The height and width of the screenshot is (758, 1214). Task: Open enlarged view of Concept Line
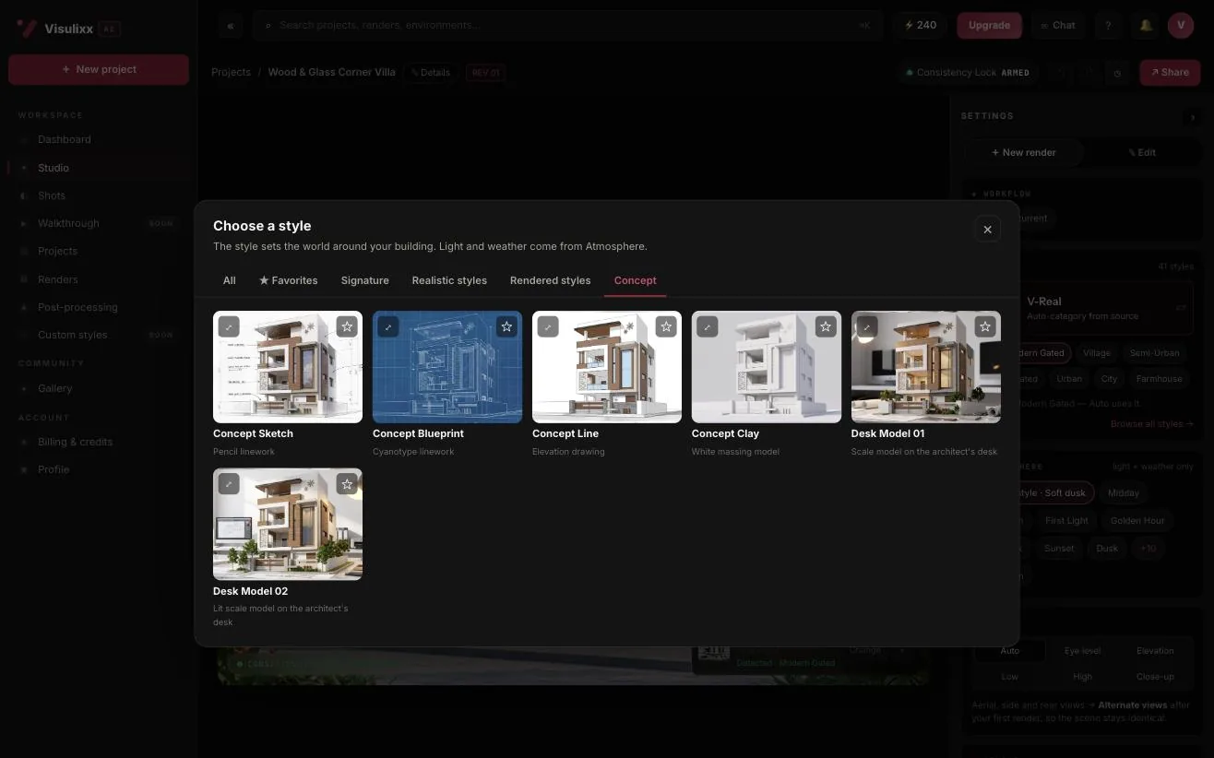(548, 326)
